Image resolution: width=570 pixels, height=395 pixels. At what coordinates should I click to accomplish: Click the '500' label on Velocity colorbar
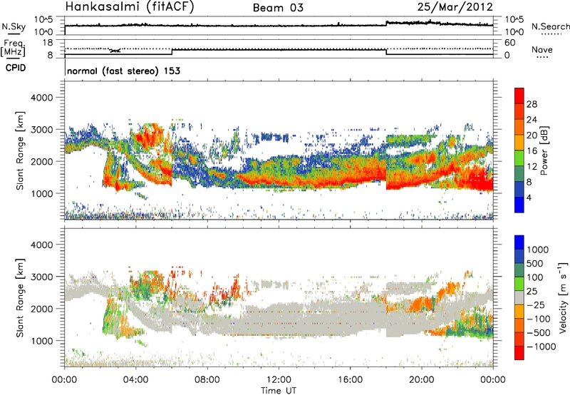click(x=535, y=263)
